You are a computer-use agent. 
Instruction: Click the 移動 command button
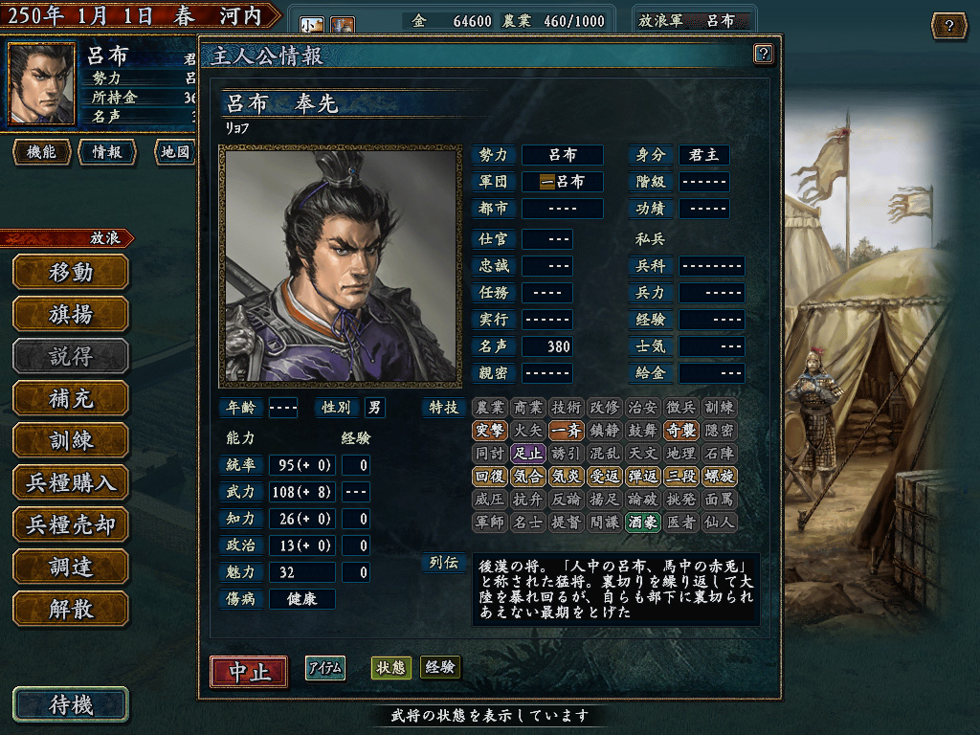(71, 273)
